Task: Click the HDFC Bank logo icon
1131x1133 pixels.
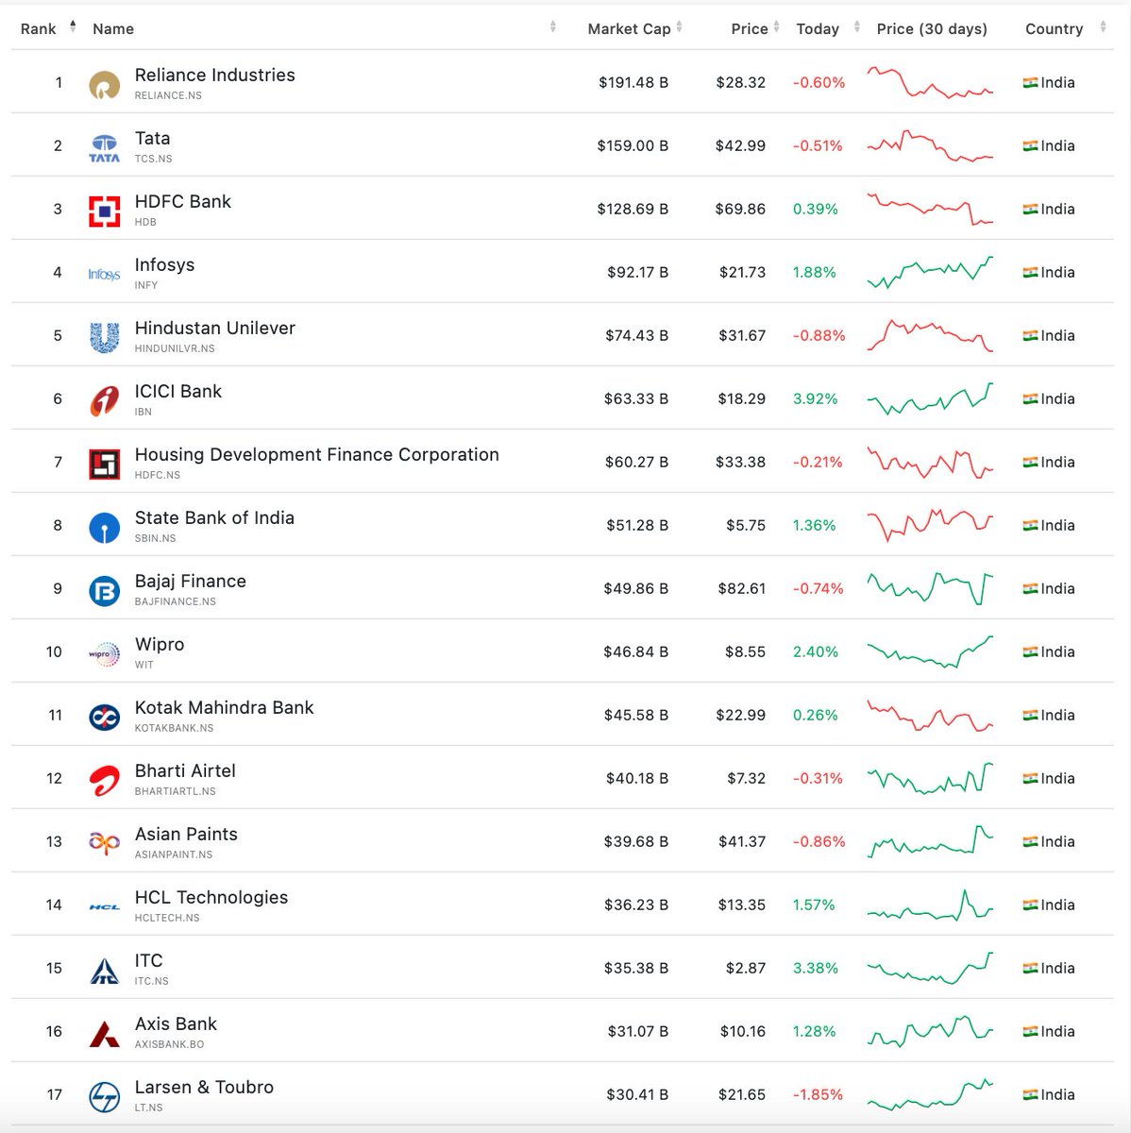Action: tap(104, 211)
